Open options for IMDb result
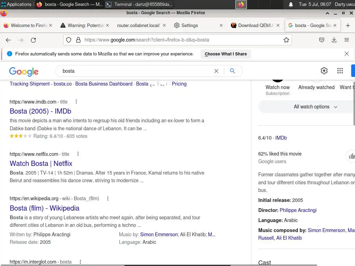The width and height of the screenshot is (355, 266). [76, 101]
